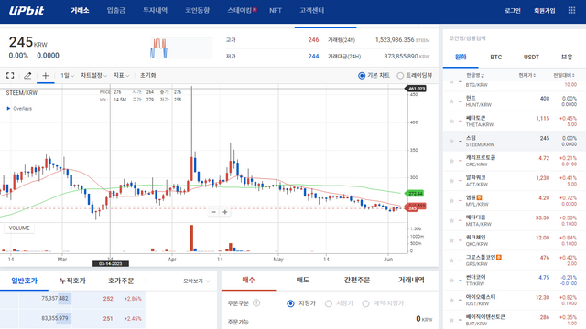Favorite the META/KRW row star

pyautogui.click(x=451, y=220)
